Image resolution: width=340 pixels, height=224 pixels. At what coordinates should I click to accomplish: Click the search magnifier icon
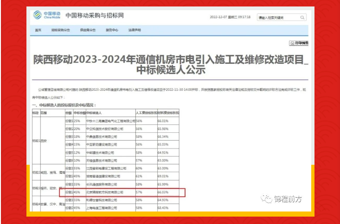tap(302, 17)
